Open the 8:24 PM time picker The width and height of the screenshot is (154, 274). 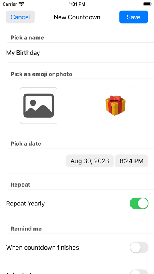click(131, 161)
